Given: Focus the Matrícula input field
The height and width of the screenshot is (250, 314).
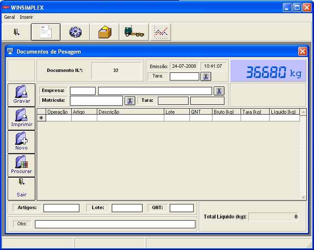Looking at the screenshot, I should click(x=96, y=101).
